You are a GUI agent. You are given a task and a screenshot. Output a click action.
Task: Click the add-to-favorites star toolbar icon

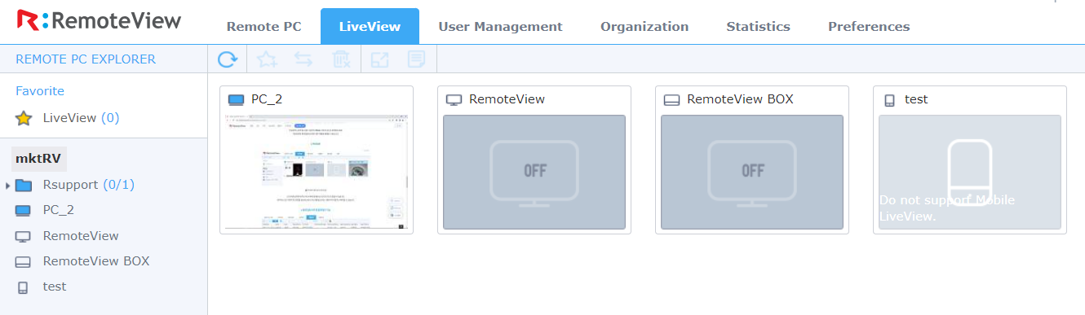click(x=266, y=59)
